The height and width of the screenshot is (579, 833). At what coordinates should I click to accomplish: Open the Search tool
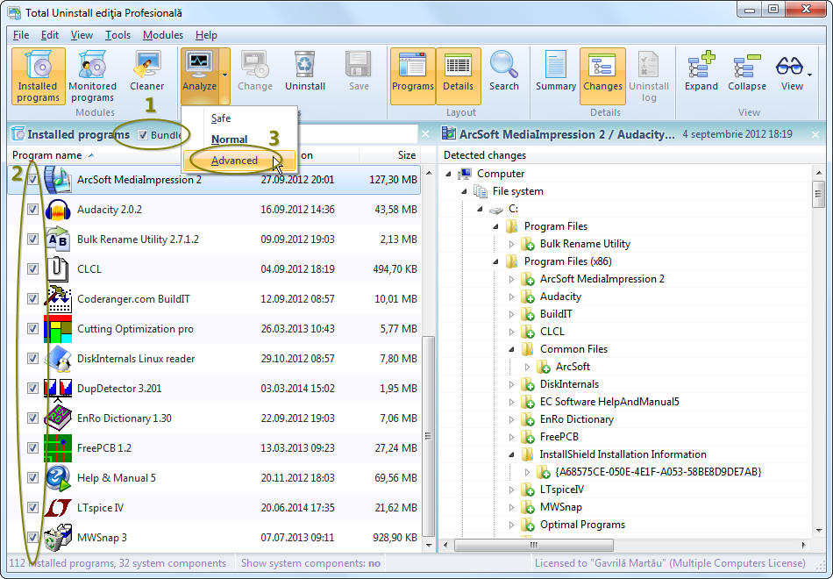(x=503, y=72)
